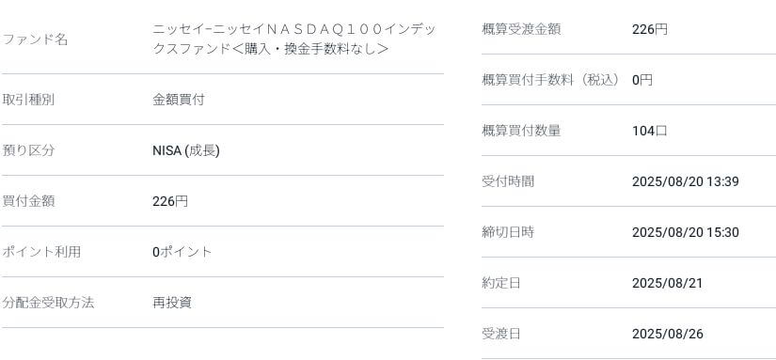The image size is (776, 360).
Task: Select the 分配金受取方法 label
Action: tap(48, 303)
